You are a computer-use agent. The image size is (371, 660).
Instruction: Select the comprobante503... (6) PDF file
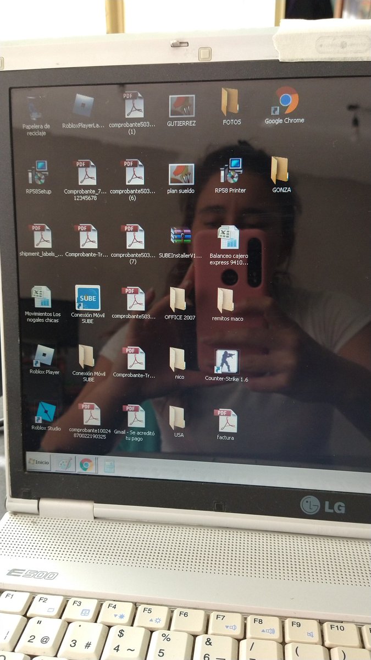[x=132, y=172]
